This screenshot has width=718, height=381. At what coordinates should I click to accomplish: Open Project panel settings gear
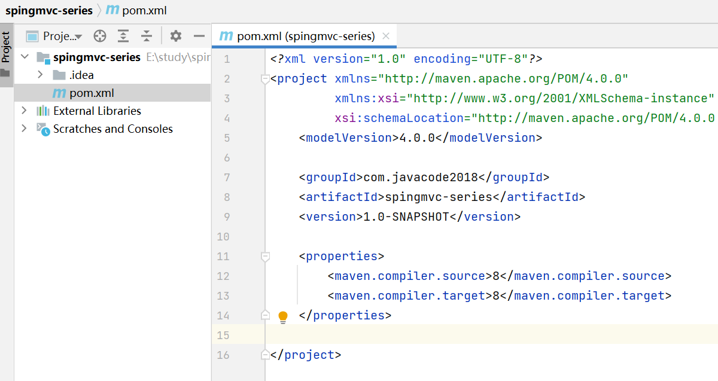point(175,36)
